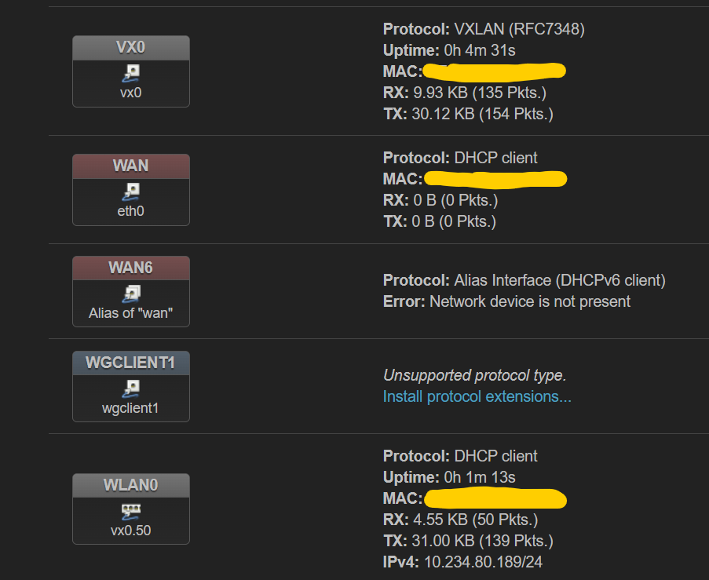Click the vx0 device name label
The width and height of the screenshot is (709, 580).
(x=130, y=93)
